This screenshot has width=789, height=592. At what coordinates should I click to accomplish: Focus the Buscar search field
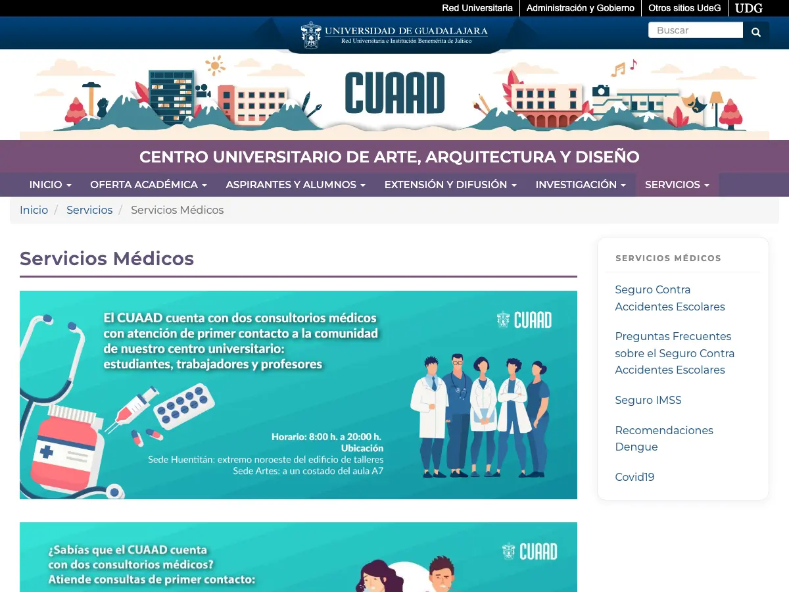696,30
